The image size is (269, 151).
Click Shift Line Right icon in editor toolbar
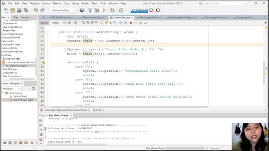click(x=125, y=23)
